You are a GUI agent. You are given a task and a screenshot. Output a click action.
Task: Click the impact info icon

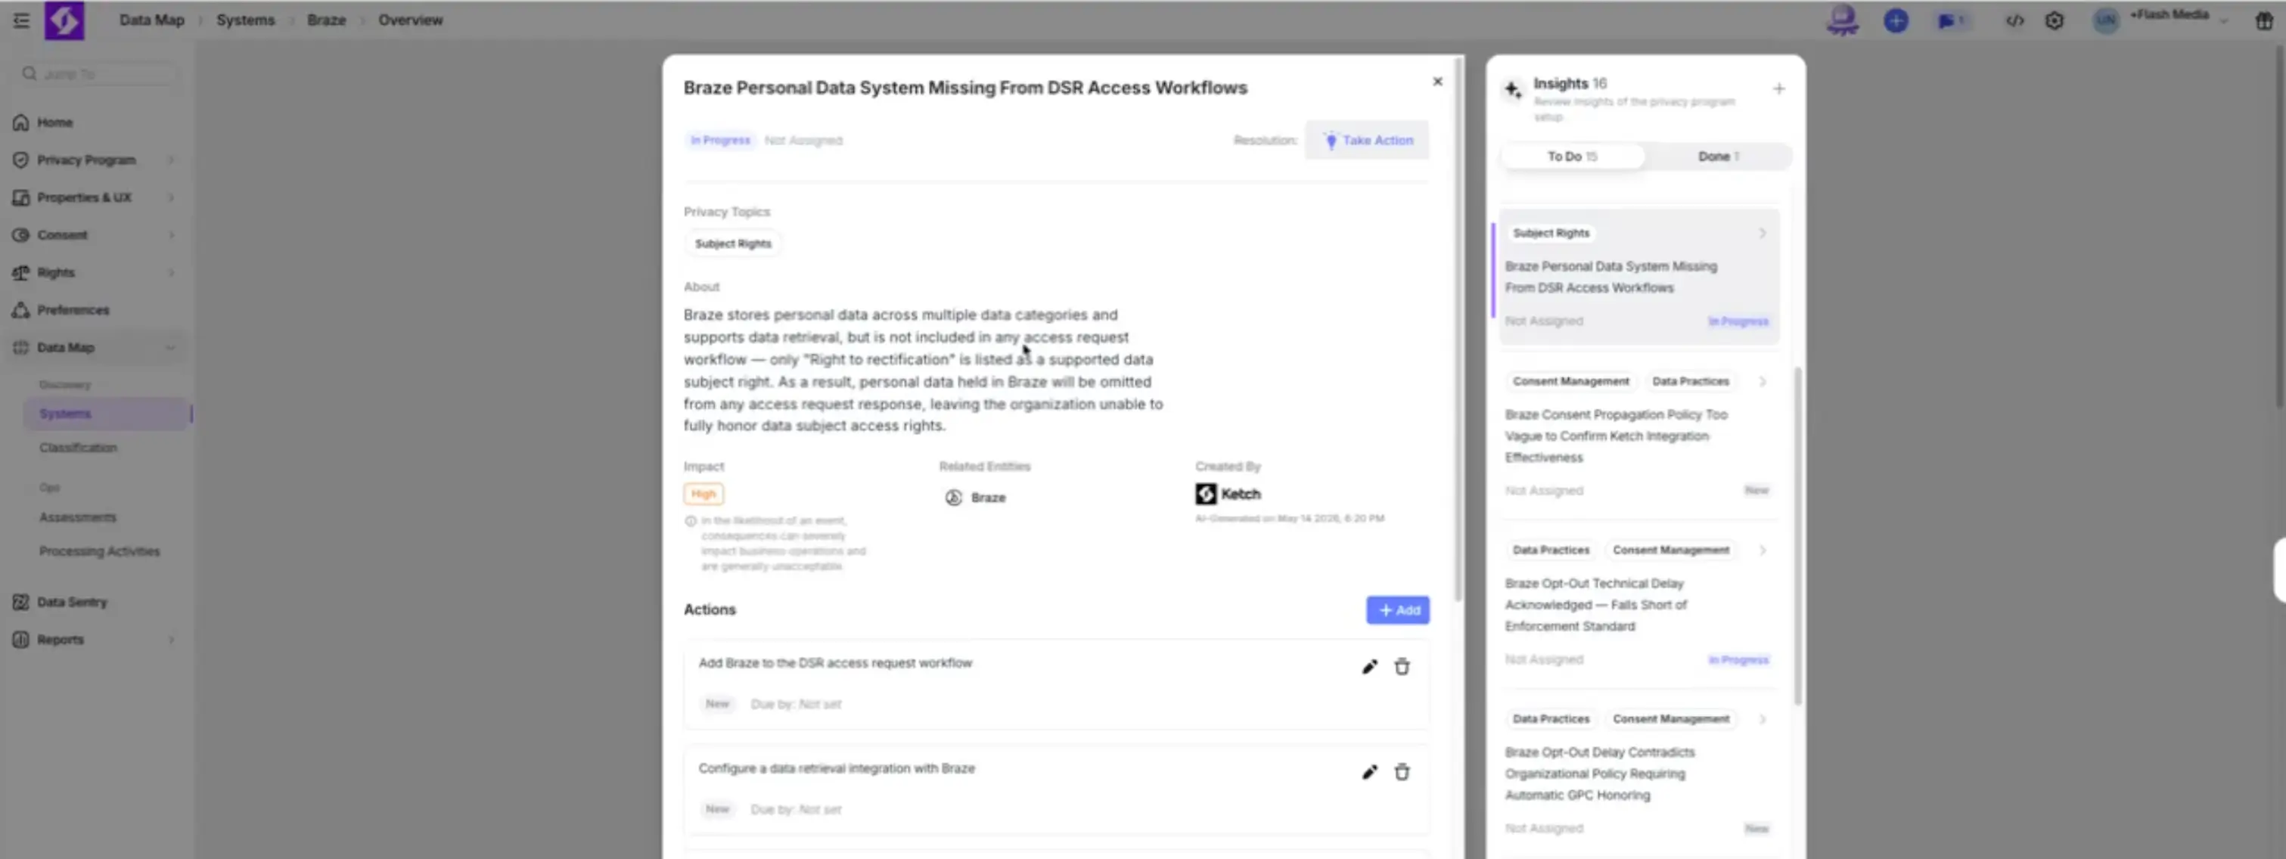pyautogui.click(x=691, y=521)
